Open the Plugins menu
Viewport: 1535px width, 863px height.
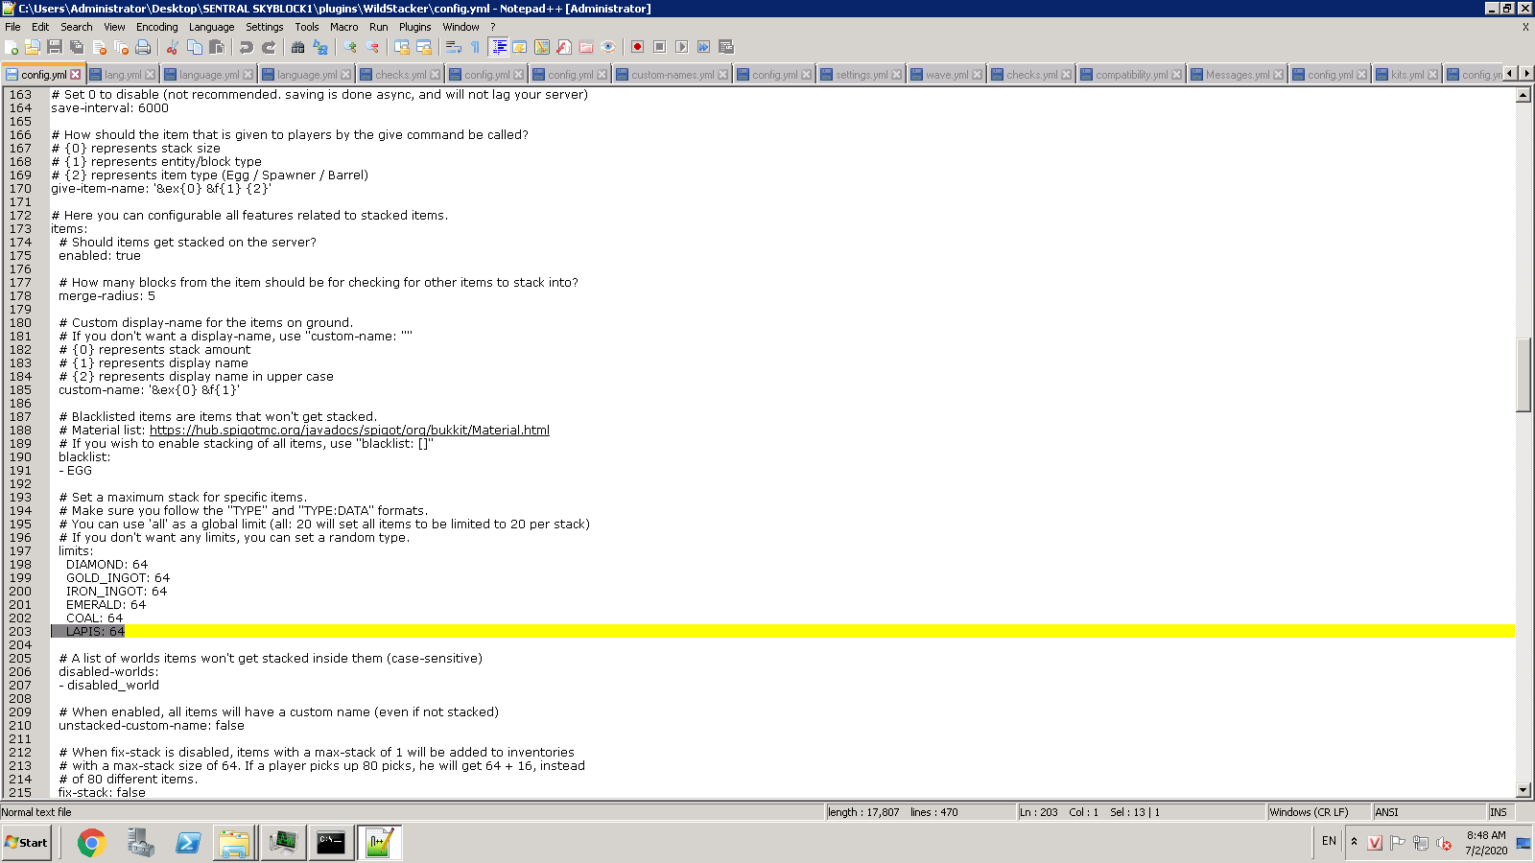(x=415, y=27)
